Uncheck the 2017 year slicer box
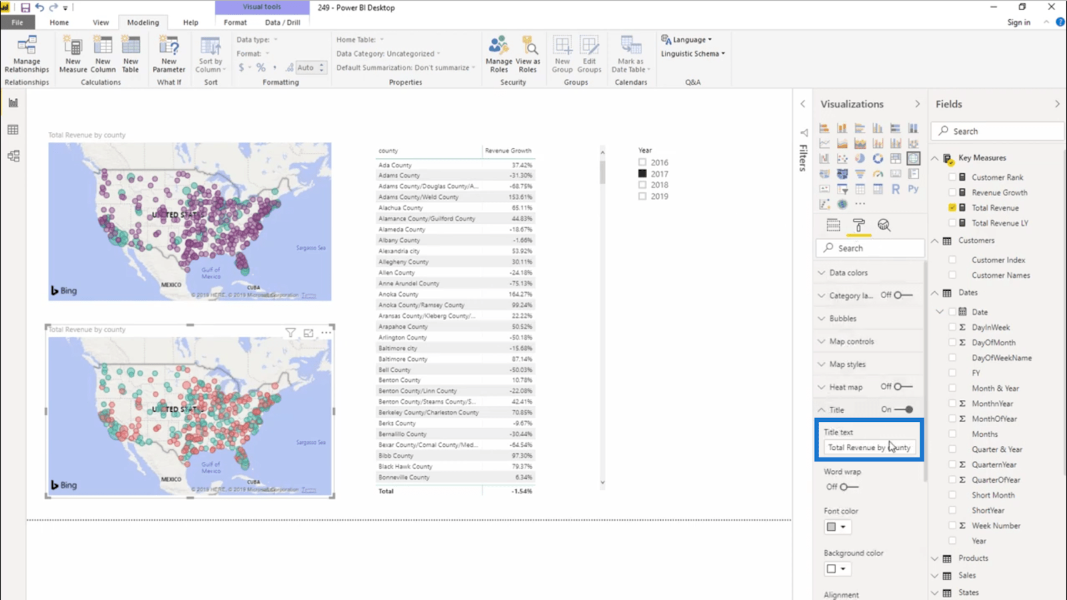 click(642, 173)
